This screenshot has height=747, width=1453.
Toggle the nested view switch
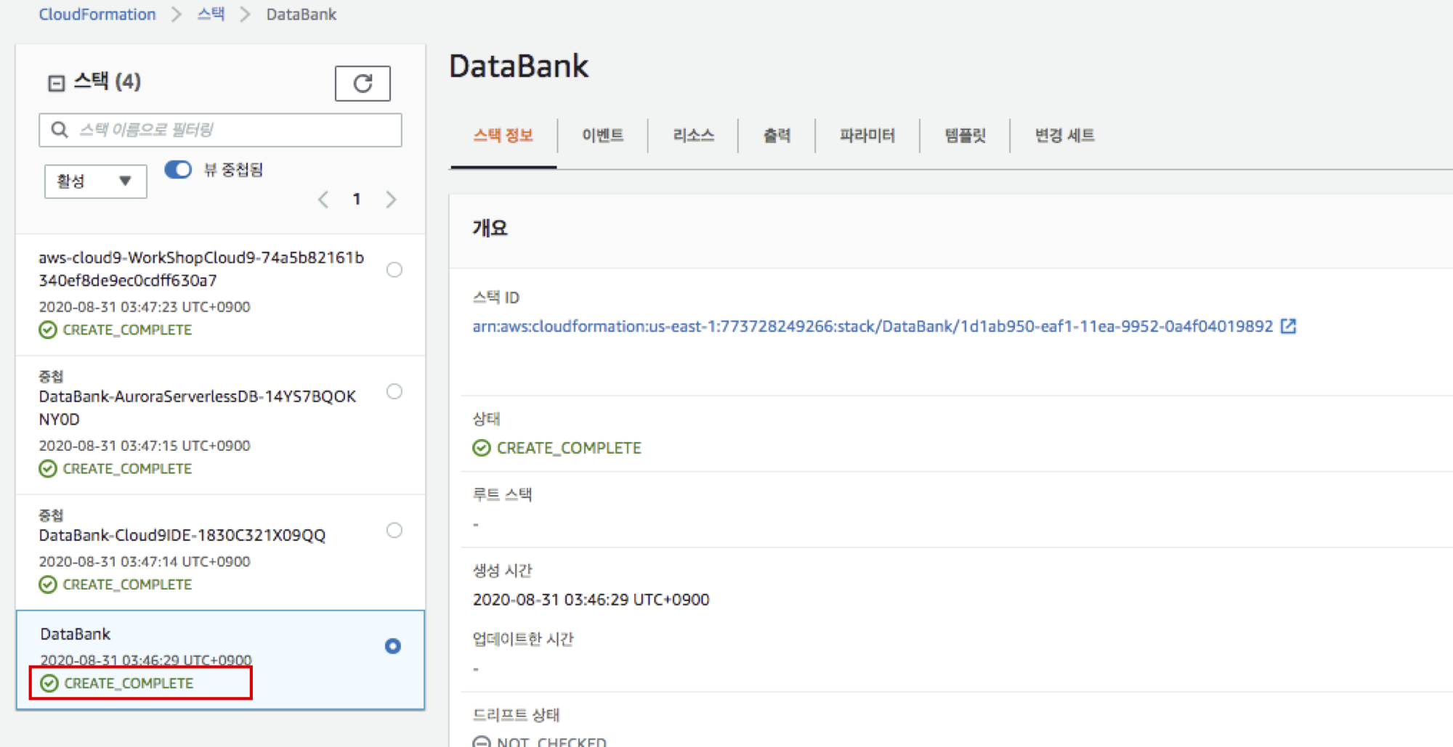pyautogui.click(x=178, y=170)
